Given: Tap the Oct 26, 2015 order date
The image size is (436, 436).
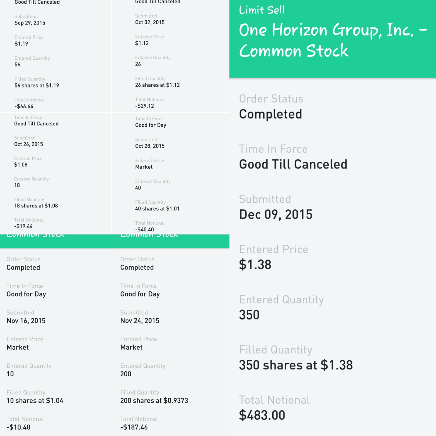Looking at the screenshot, I should pyautogui.click(x=28, y=144).
